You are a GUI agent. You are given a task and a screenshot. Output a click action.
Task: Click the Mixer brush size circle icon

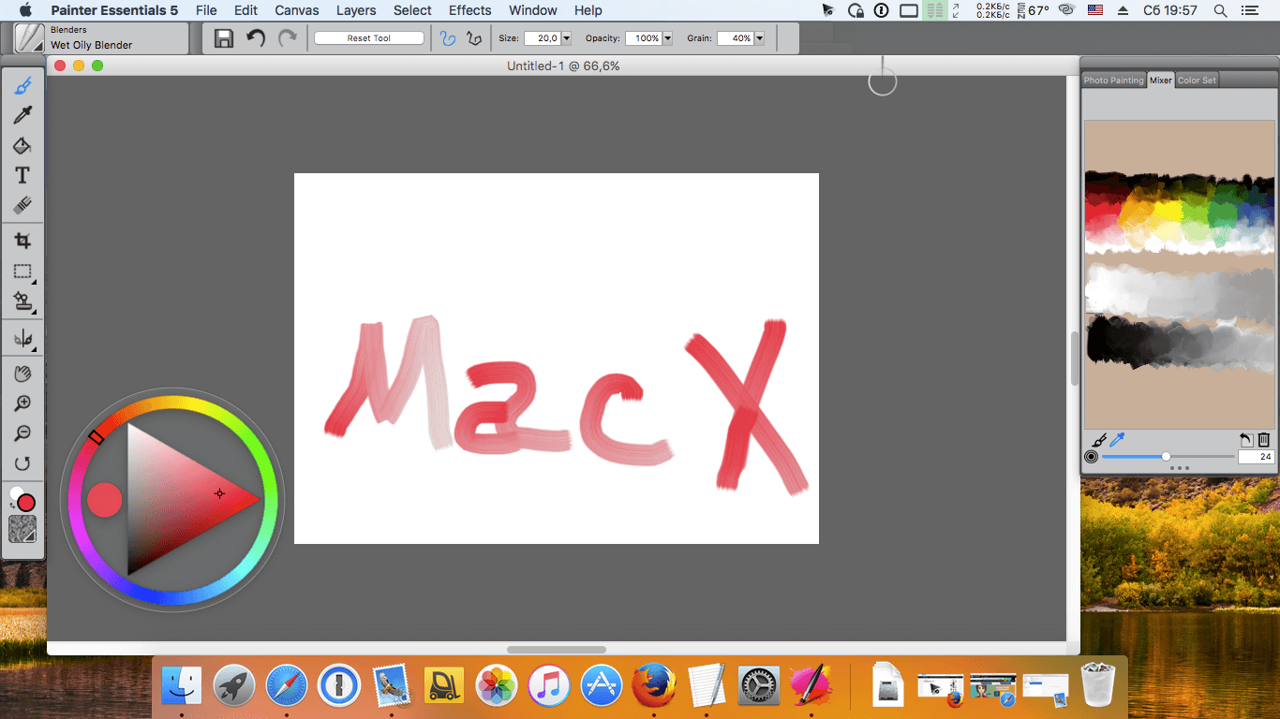click(1092, 457)
